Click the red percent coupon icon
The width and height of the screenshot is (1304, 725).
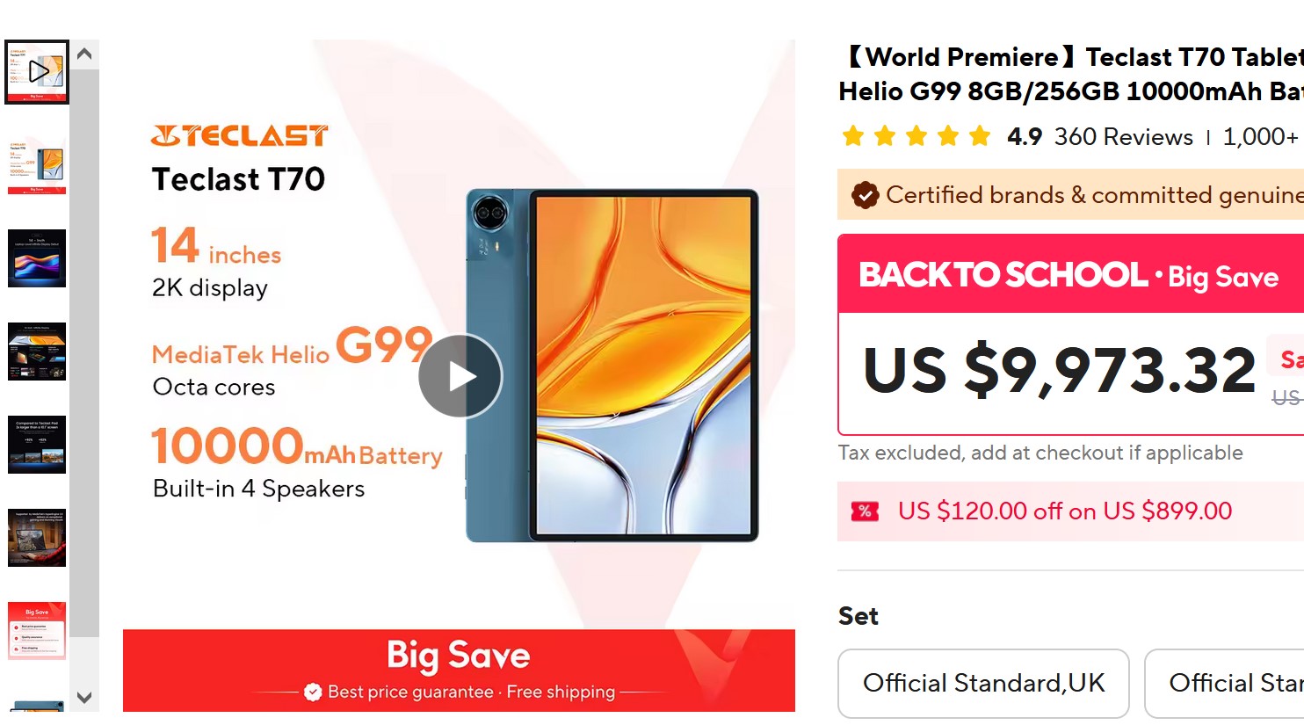click(865, 511)
